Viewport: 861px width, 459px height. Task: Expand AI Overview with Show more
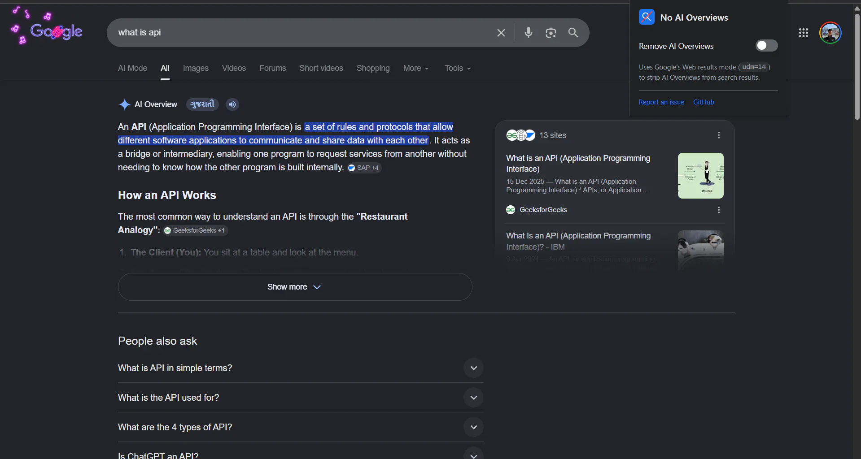295,287
